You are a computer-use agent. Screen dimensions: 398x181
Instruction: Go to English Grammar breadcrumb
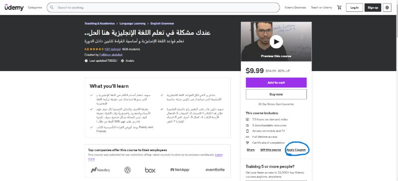click(x=162, y=23)
